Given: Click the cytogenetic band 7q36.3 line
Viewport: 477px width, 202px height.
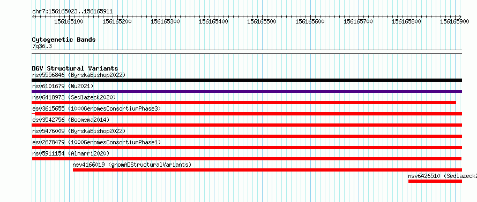Looking at the screenshot, I should (x=247, y=52).
